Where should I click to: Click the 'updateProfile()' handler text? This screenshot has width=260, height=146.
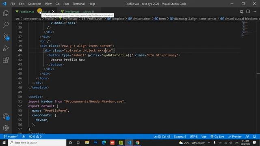(x=117, y=55)
